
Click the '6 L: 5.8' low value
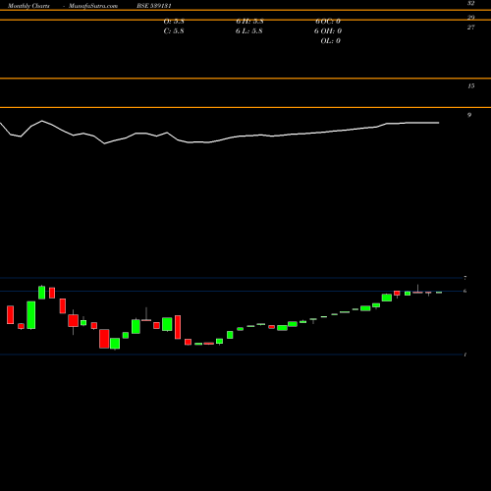(249, 31)
